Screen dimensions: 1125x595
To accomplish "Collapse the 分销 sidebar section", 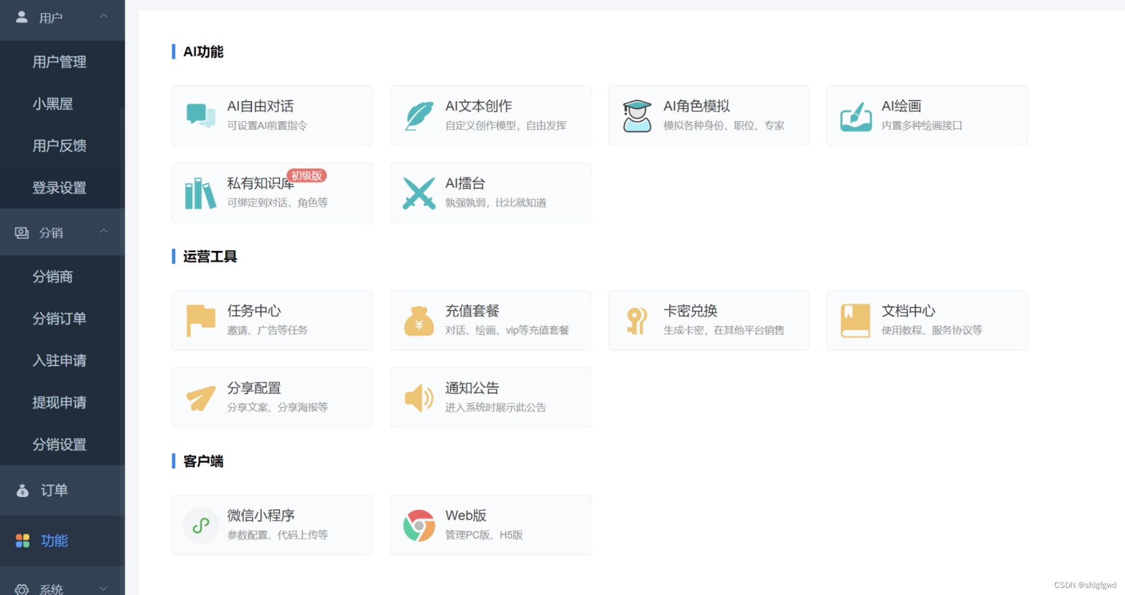I will (x=104, y=232).
